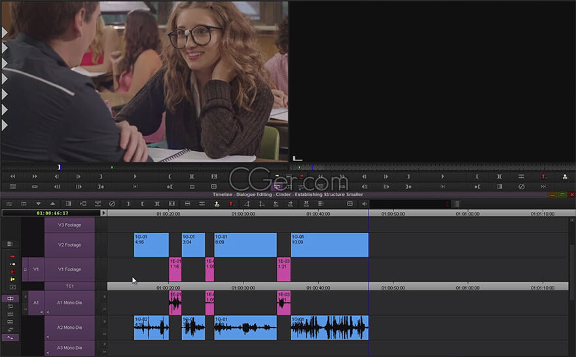Click the speaker audio icon in timeline toolbar

(364, 203)
